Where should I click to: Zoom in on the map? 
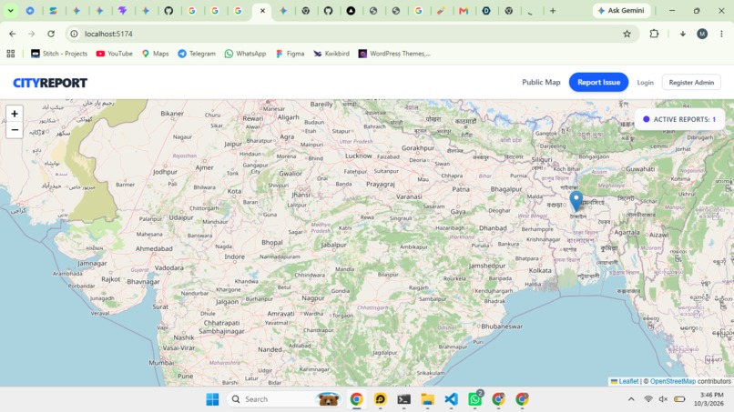click(15, 114)
